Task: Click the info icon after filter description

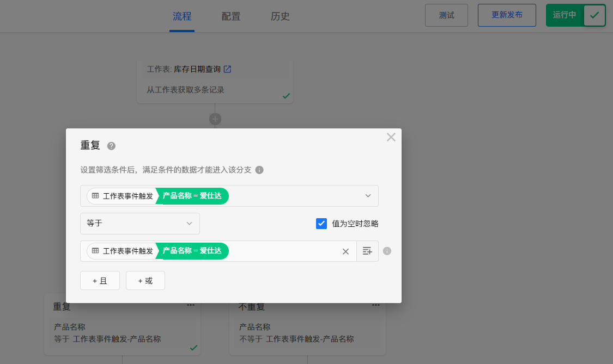Action: click(259, 170)
